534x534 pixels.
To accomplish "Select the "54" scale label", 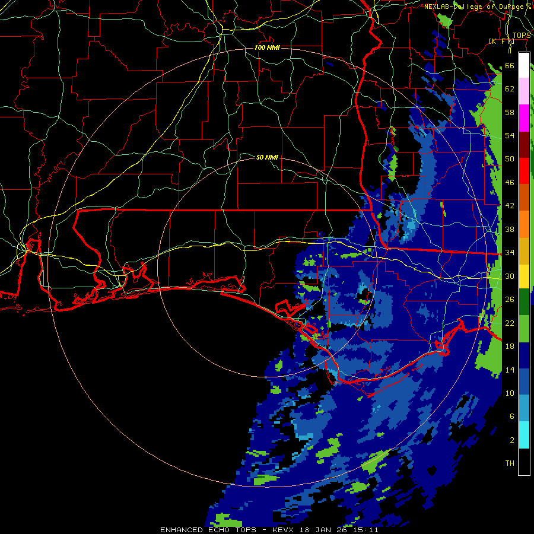I will [x=510, y=135].
